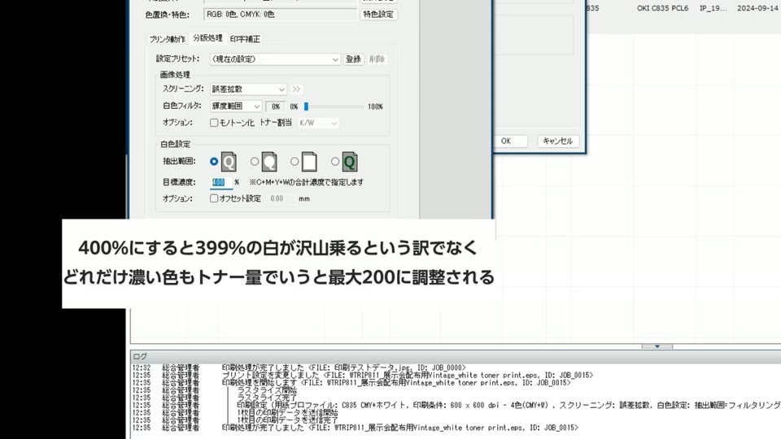This screenshot has width=781, height=439.
Task: Click the 1枚目の印刷データを送信完了 log line
Action: (287, 420)
